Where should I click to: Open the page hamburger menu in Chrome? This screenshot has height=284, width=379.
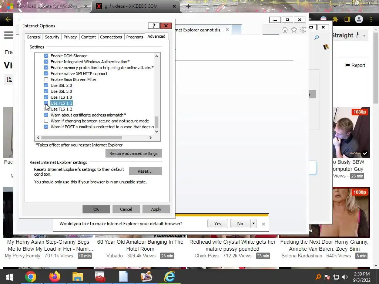pyautogui.click(x=9, y=35)
